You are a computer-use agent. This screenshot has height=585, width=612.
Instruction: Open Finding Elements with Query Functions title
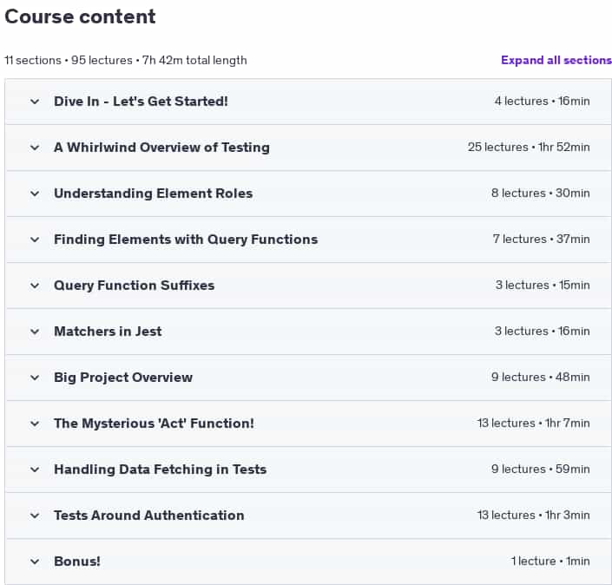pyautogui.click(x=186, y=240)
